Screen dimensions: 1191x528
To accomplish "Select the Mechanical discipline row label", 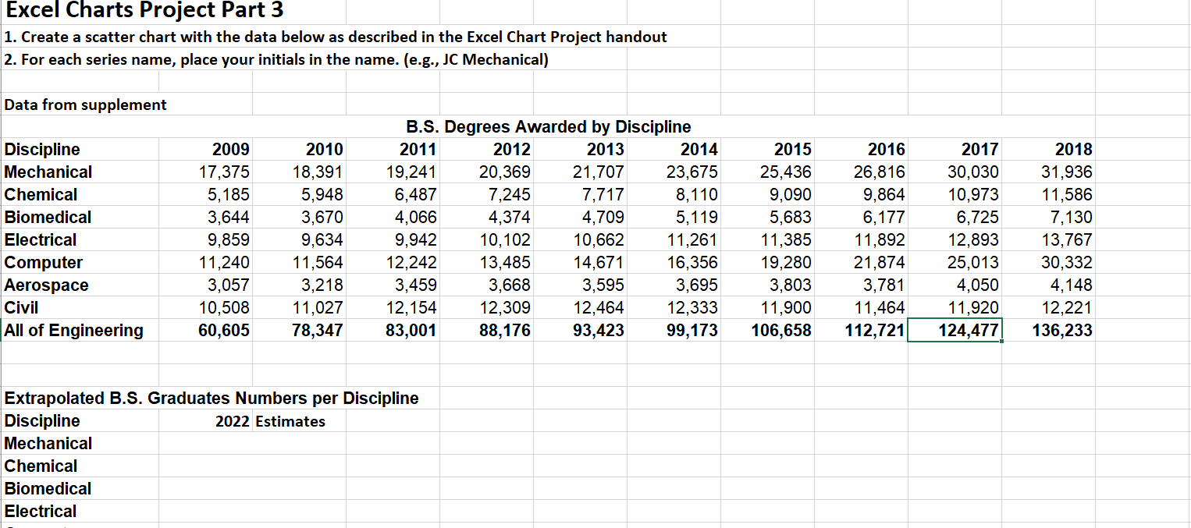I will click(43, 172).
